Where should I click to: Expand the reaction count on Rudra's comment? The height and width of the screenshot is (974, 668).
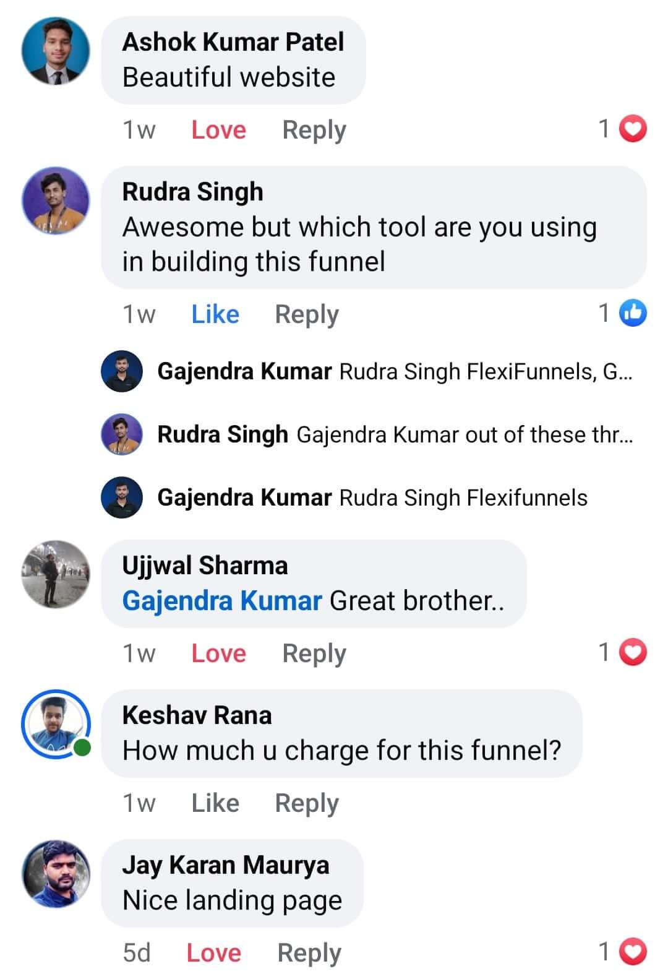[x=603, y=314]
